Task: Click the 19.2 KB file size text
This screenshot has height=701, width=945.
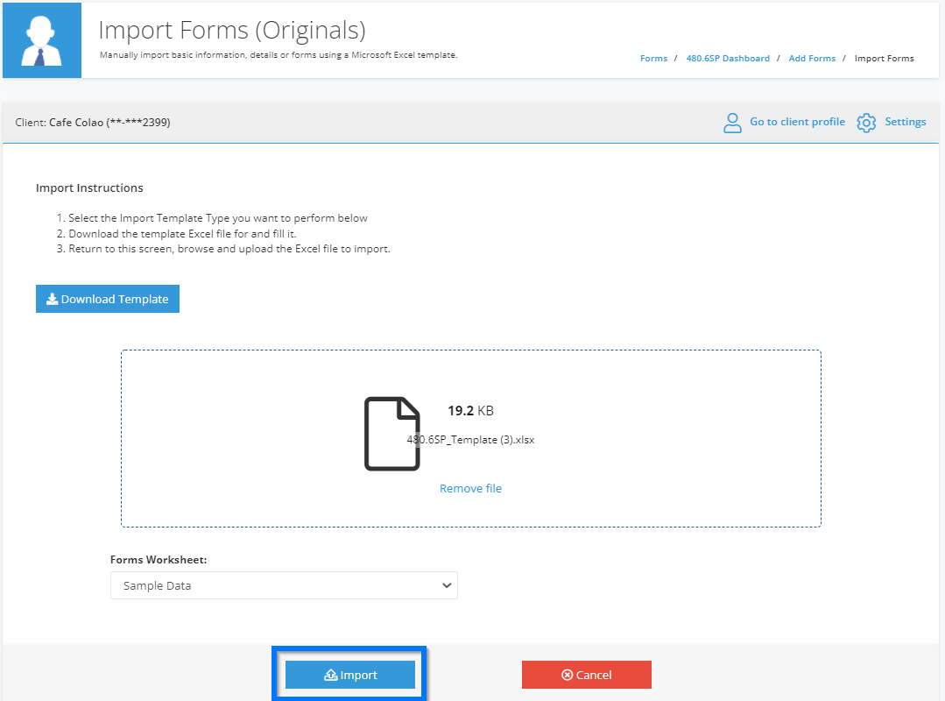Action: tap(470, 411)
